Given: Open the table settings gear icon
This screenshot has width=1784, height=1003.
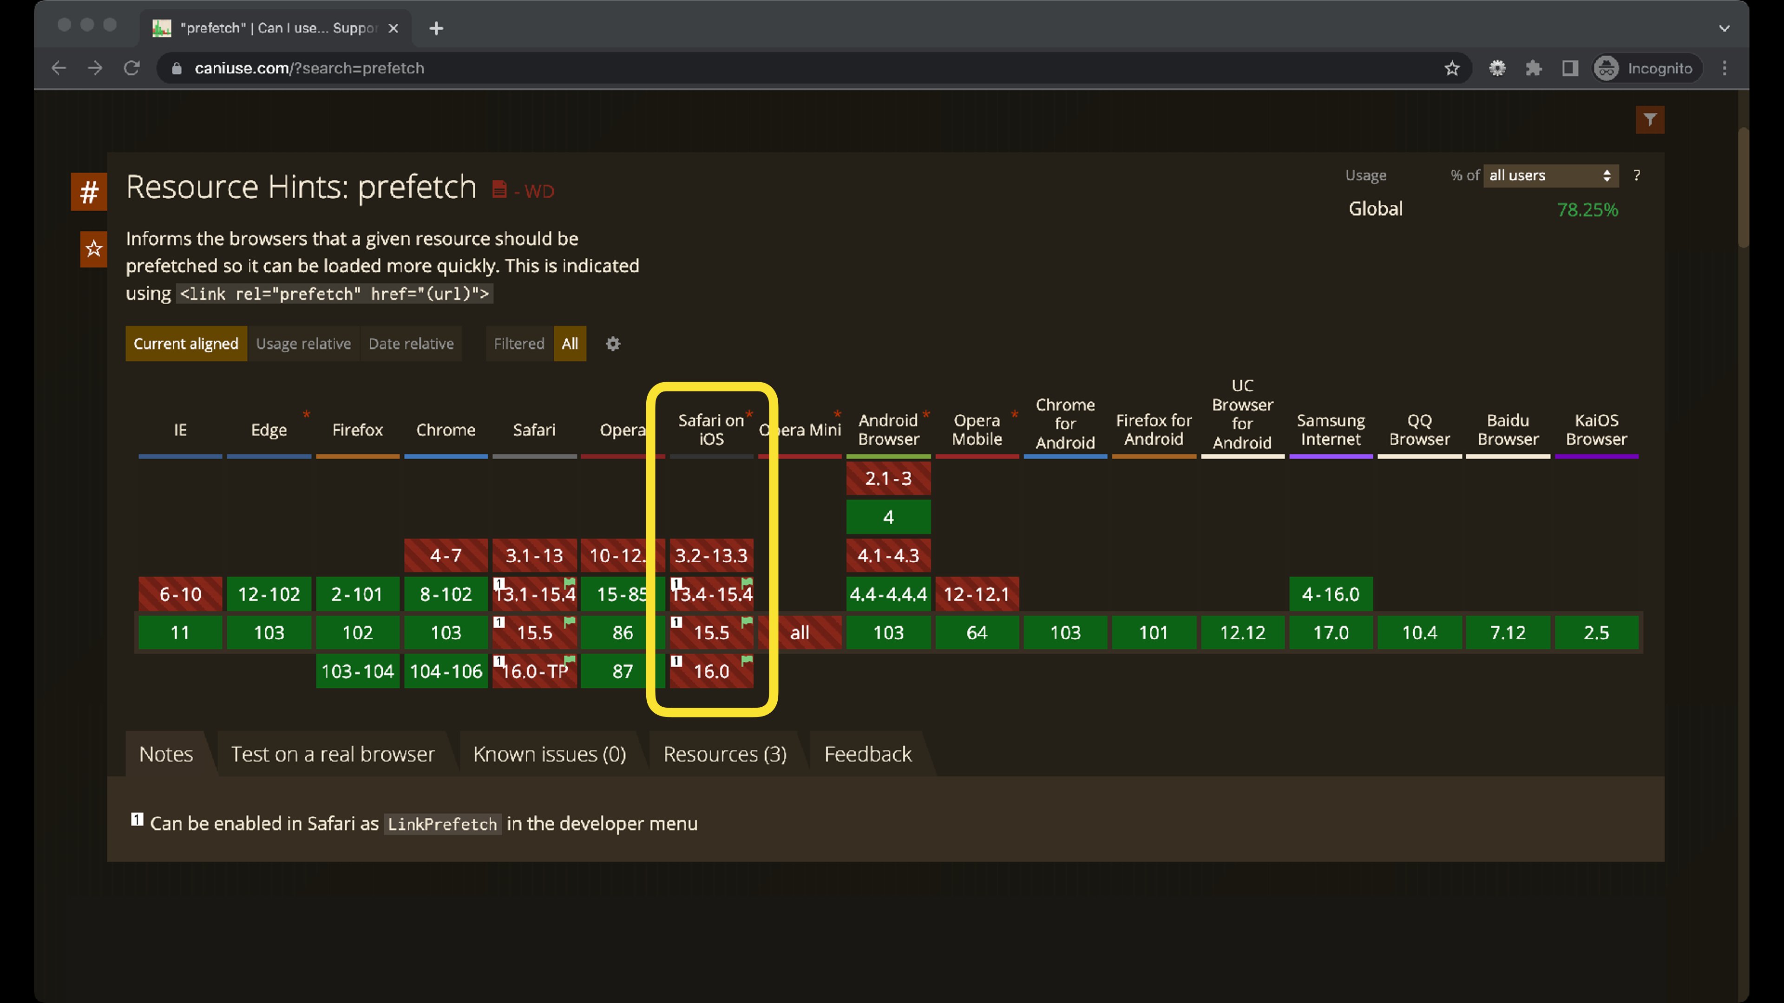Looking at the screenshot, I should (613, 344).
